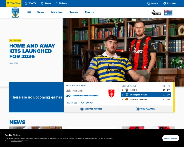Screen dimensions: 184x147
Task: Open the poppy news card thumbnail
Action: pos(148,128)
